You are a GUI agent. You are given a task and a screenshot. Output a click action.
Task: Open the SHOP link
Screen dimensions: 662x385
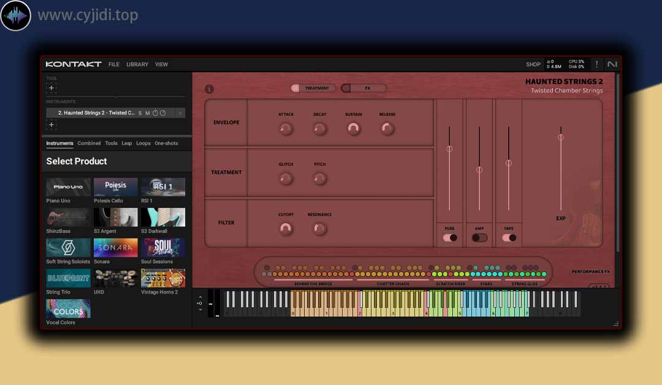click(533, 64)
